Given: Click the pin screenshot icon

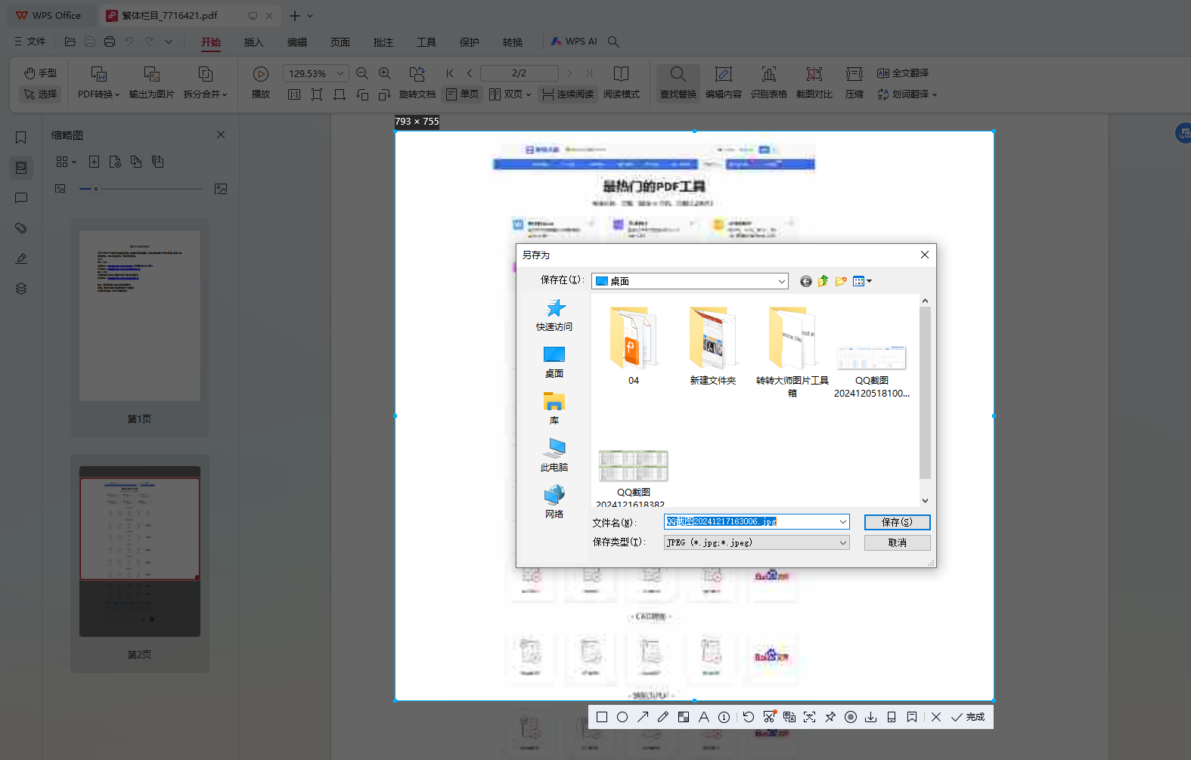Looking at the screenshot, I should [x=830, y=717].
